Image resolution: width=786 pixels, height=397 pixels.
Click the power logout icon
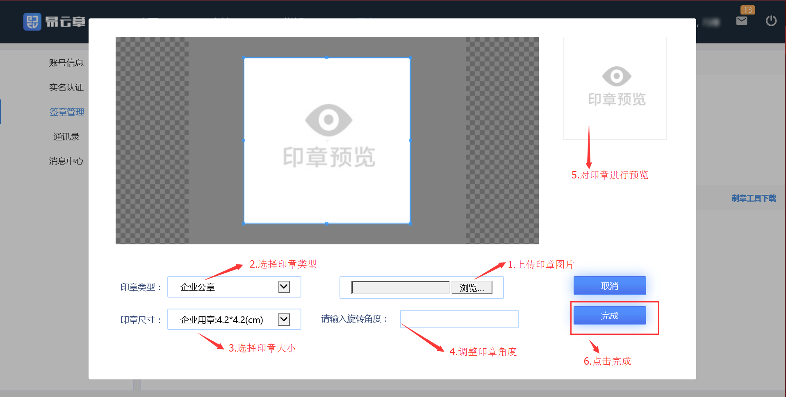771,21
